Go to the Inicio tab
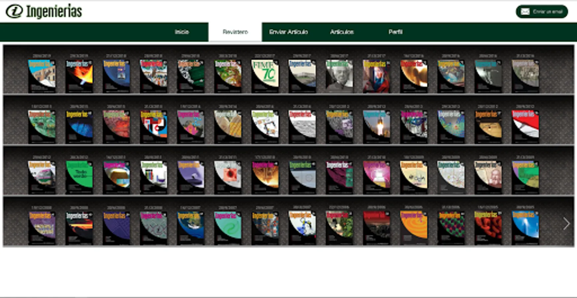This screenshot has height=298, width=577. [182, 32]
